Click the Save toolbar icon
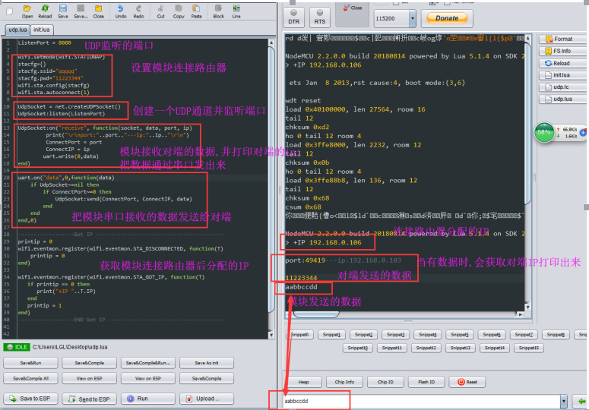 coord(63,11)
